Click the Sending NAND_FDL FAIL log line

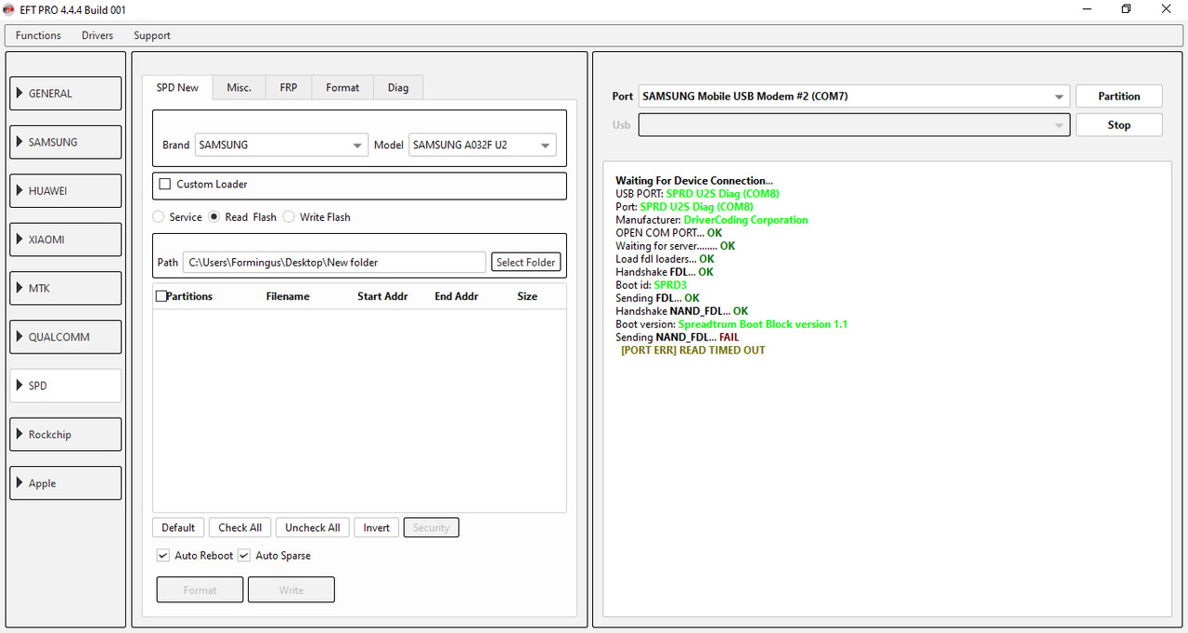pos(678,337)
